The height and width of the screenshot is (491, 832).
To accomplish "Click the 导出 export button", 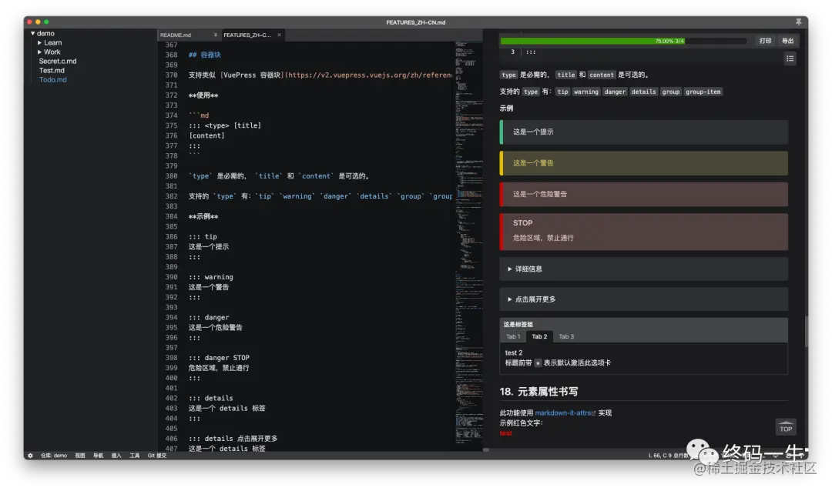I will pos(787,40).
